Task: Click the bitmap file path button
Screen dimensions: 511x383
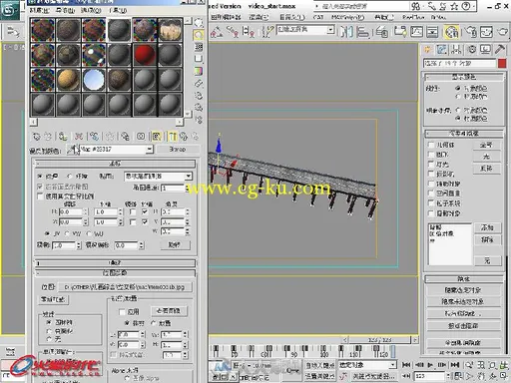Action: click(125, 287)
